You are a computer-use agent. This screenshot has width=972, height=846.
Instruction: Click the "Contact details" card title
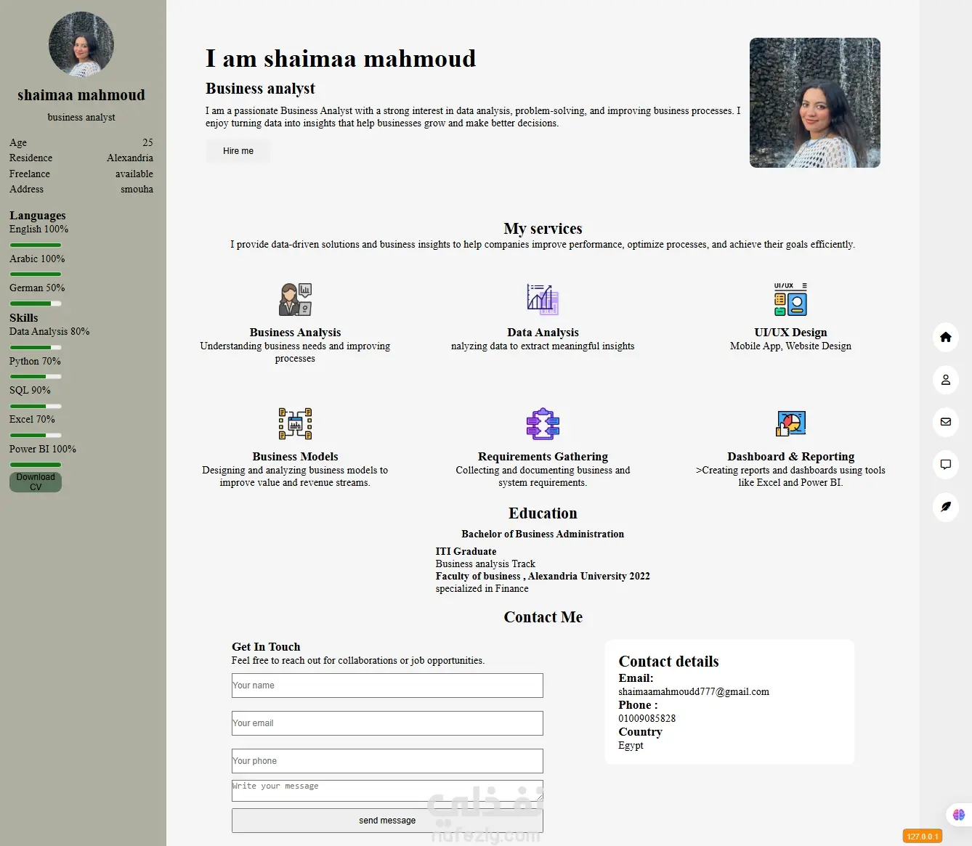click(668, 662)
